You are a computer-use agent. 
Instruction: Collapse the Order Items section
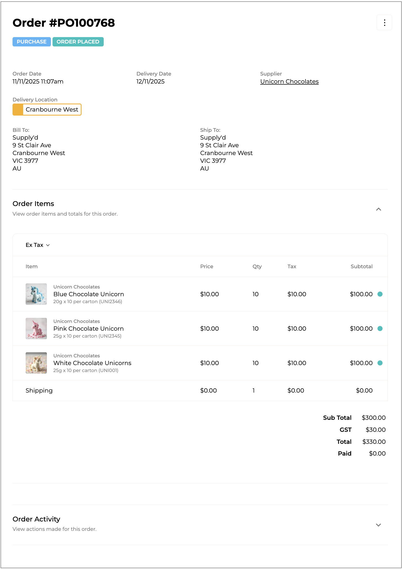[378, 209]
